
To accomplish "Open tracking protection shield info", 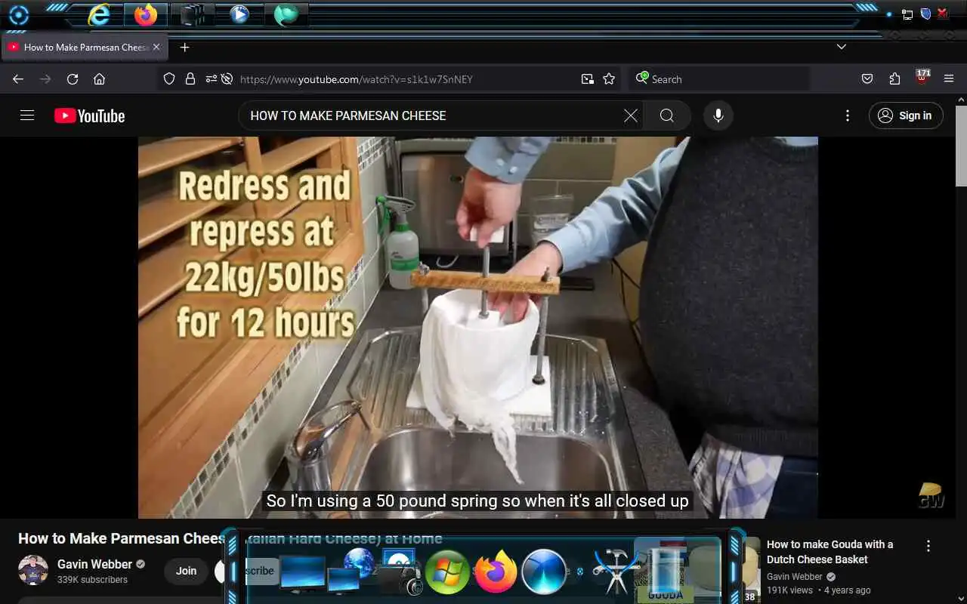I will tap(169, 79).
